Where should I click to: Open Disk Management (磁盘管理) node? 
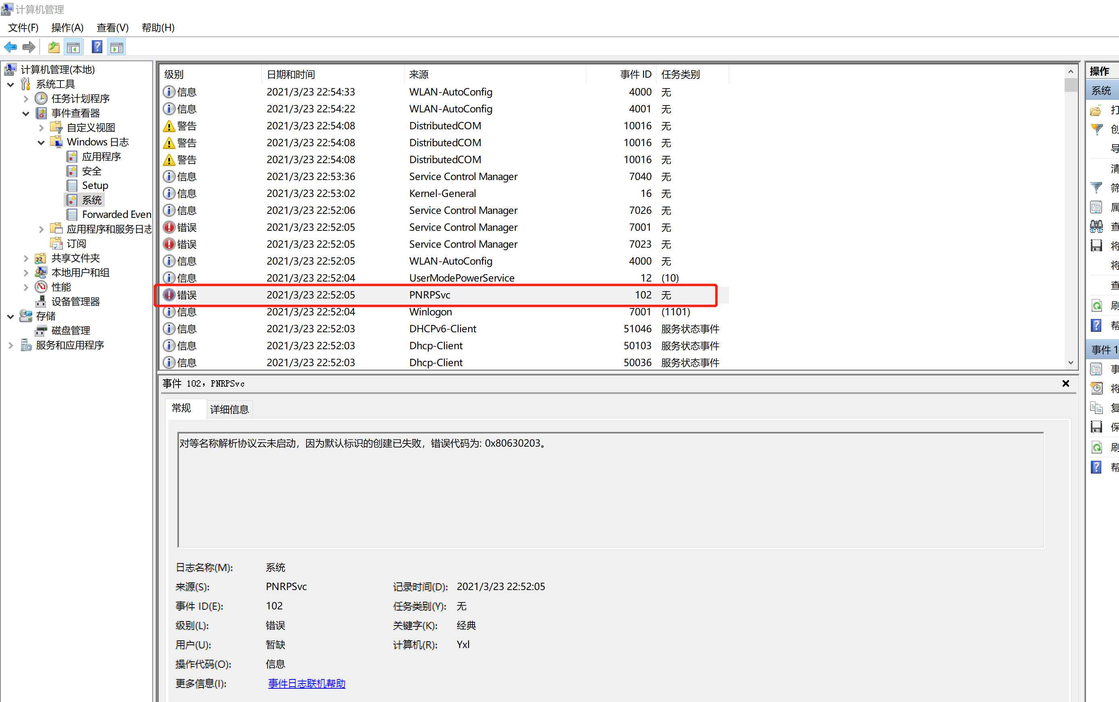70,331
